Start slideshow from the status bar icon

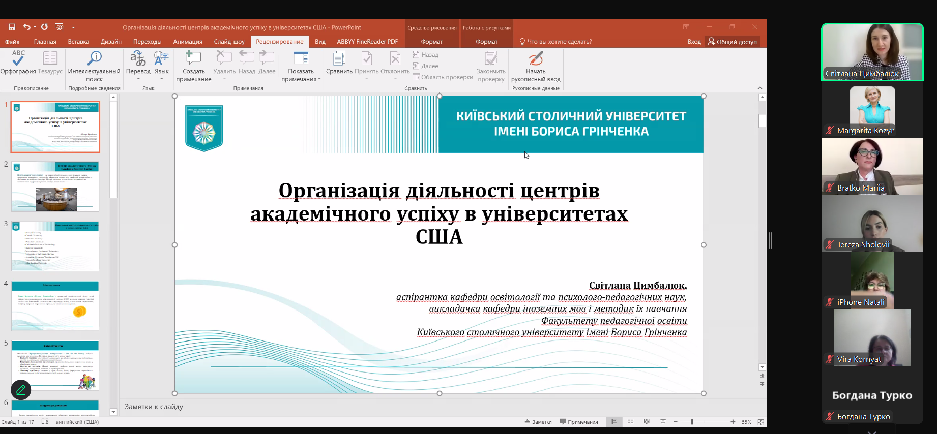click(x=663, y=422)
